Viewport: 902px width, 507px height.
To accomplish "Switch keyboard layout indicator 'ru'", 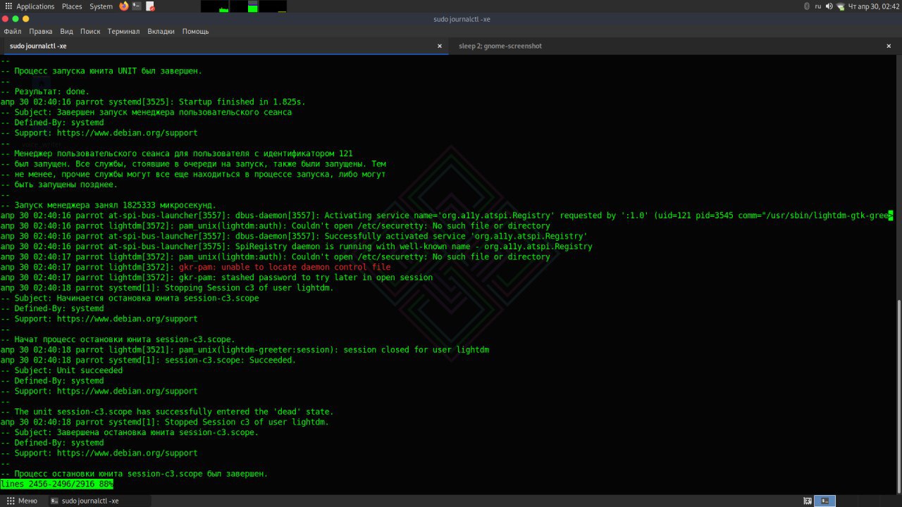I will pyautogui.click(x=818, y=6).
